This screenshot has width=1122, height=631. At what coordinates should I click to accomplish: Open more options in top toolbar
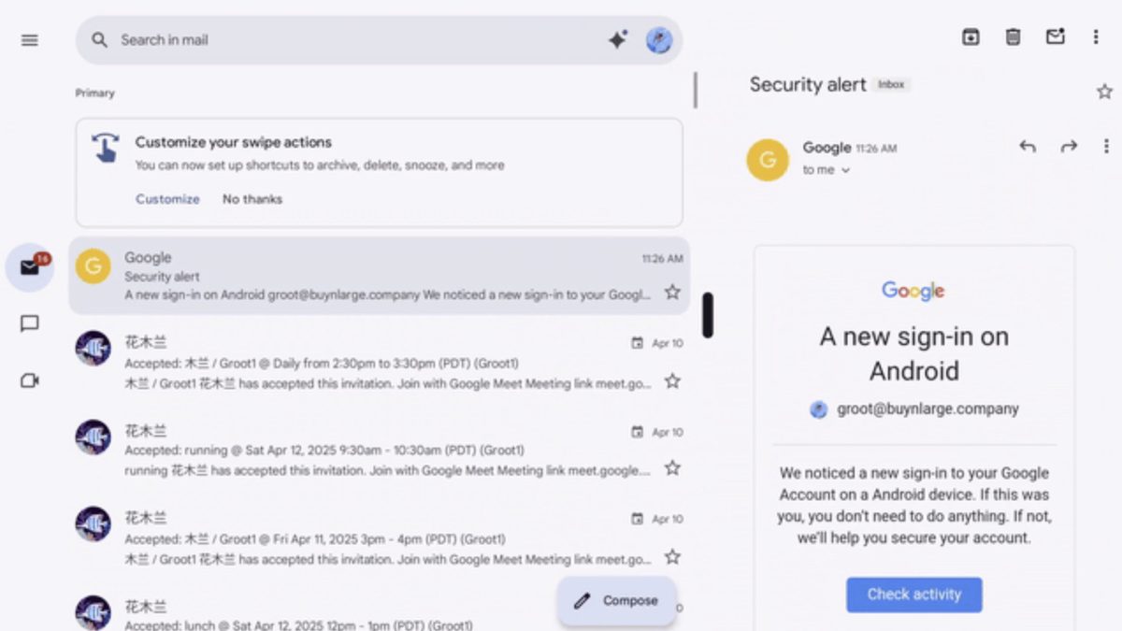pos(1096,37)
